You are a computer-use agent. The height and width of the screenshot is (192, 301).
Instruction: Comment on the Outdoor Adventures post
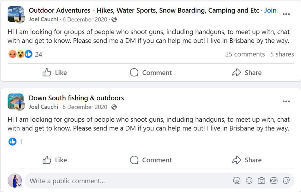(151, 73)
